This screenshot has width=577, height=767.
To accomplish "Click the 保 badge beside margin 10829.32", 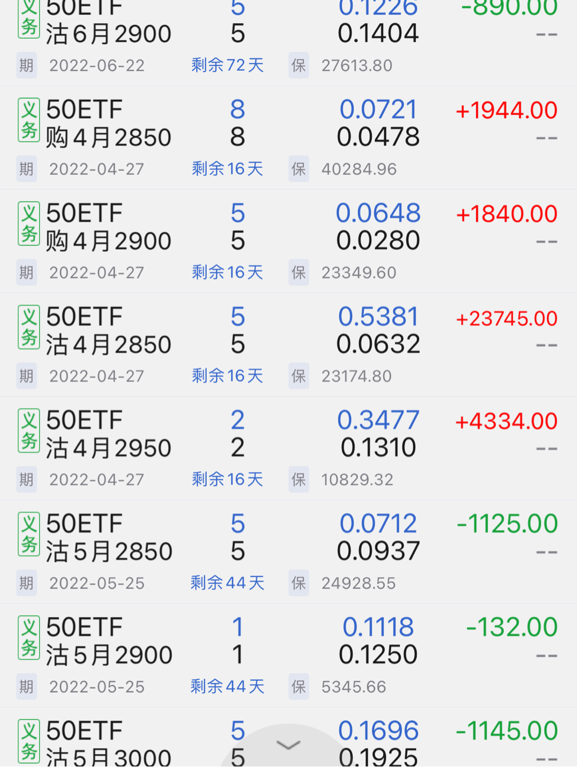I will pos(299,479).
